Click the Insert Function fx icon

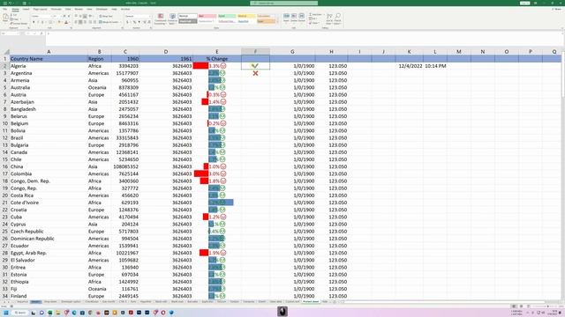(41, 33)
